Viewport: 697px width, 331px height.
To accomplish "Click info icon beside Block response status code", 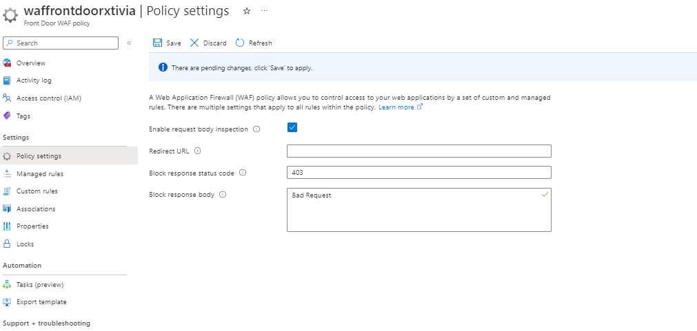I will coord(242,173).
